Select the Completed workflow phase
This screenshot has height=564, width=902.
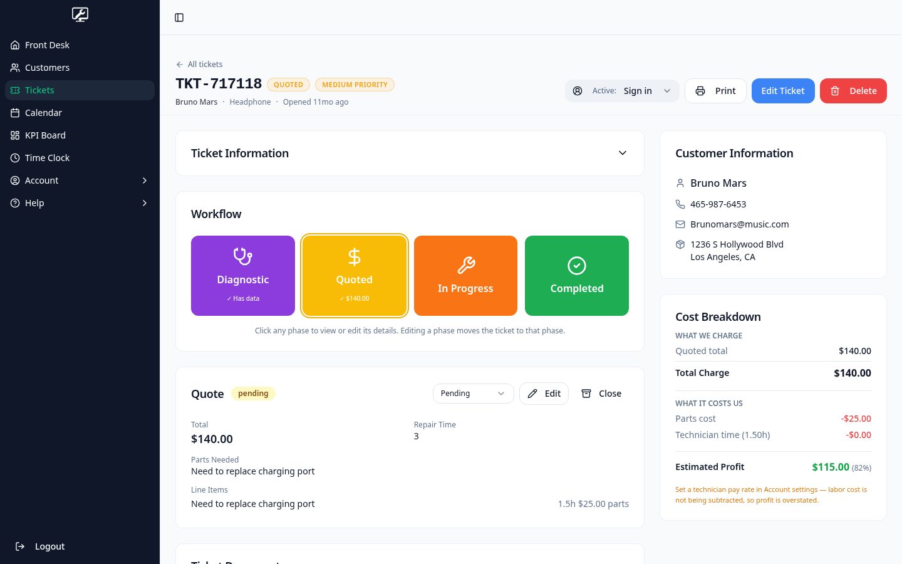click(577, 276)
